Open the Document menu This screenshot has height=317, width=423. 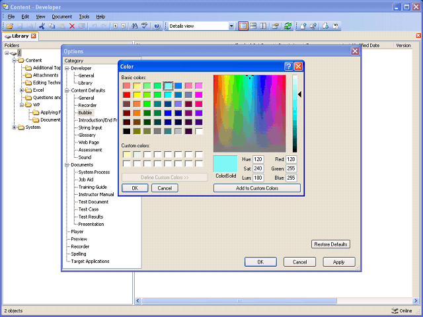[62, 16]
